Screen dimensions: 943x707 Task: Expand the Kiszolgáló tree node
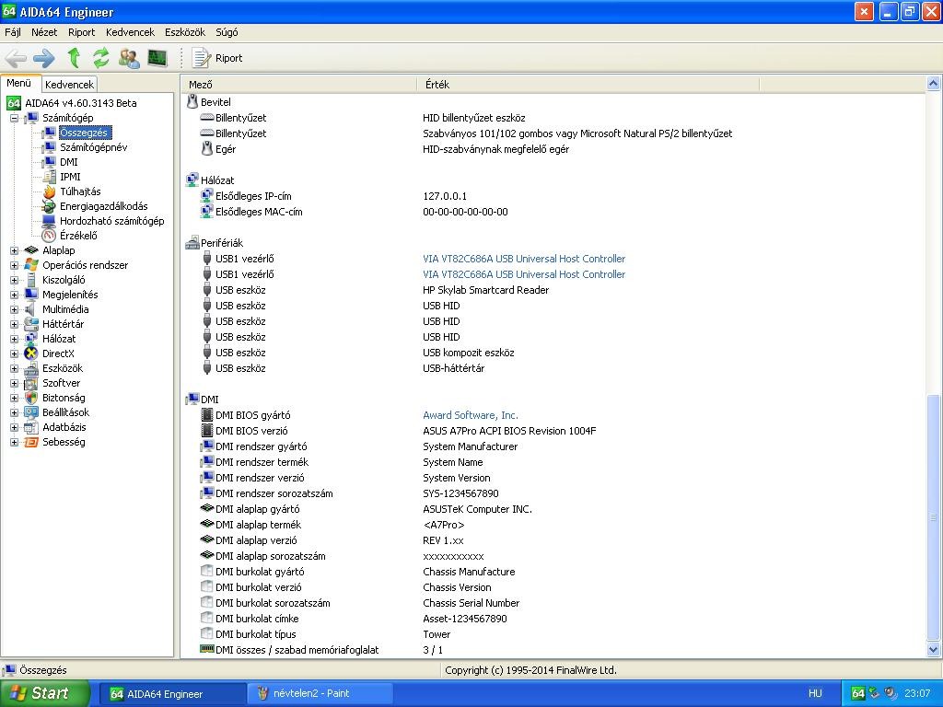click(14, 280)
